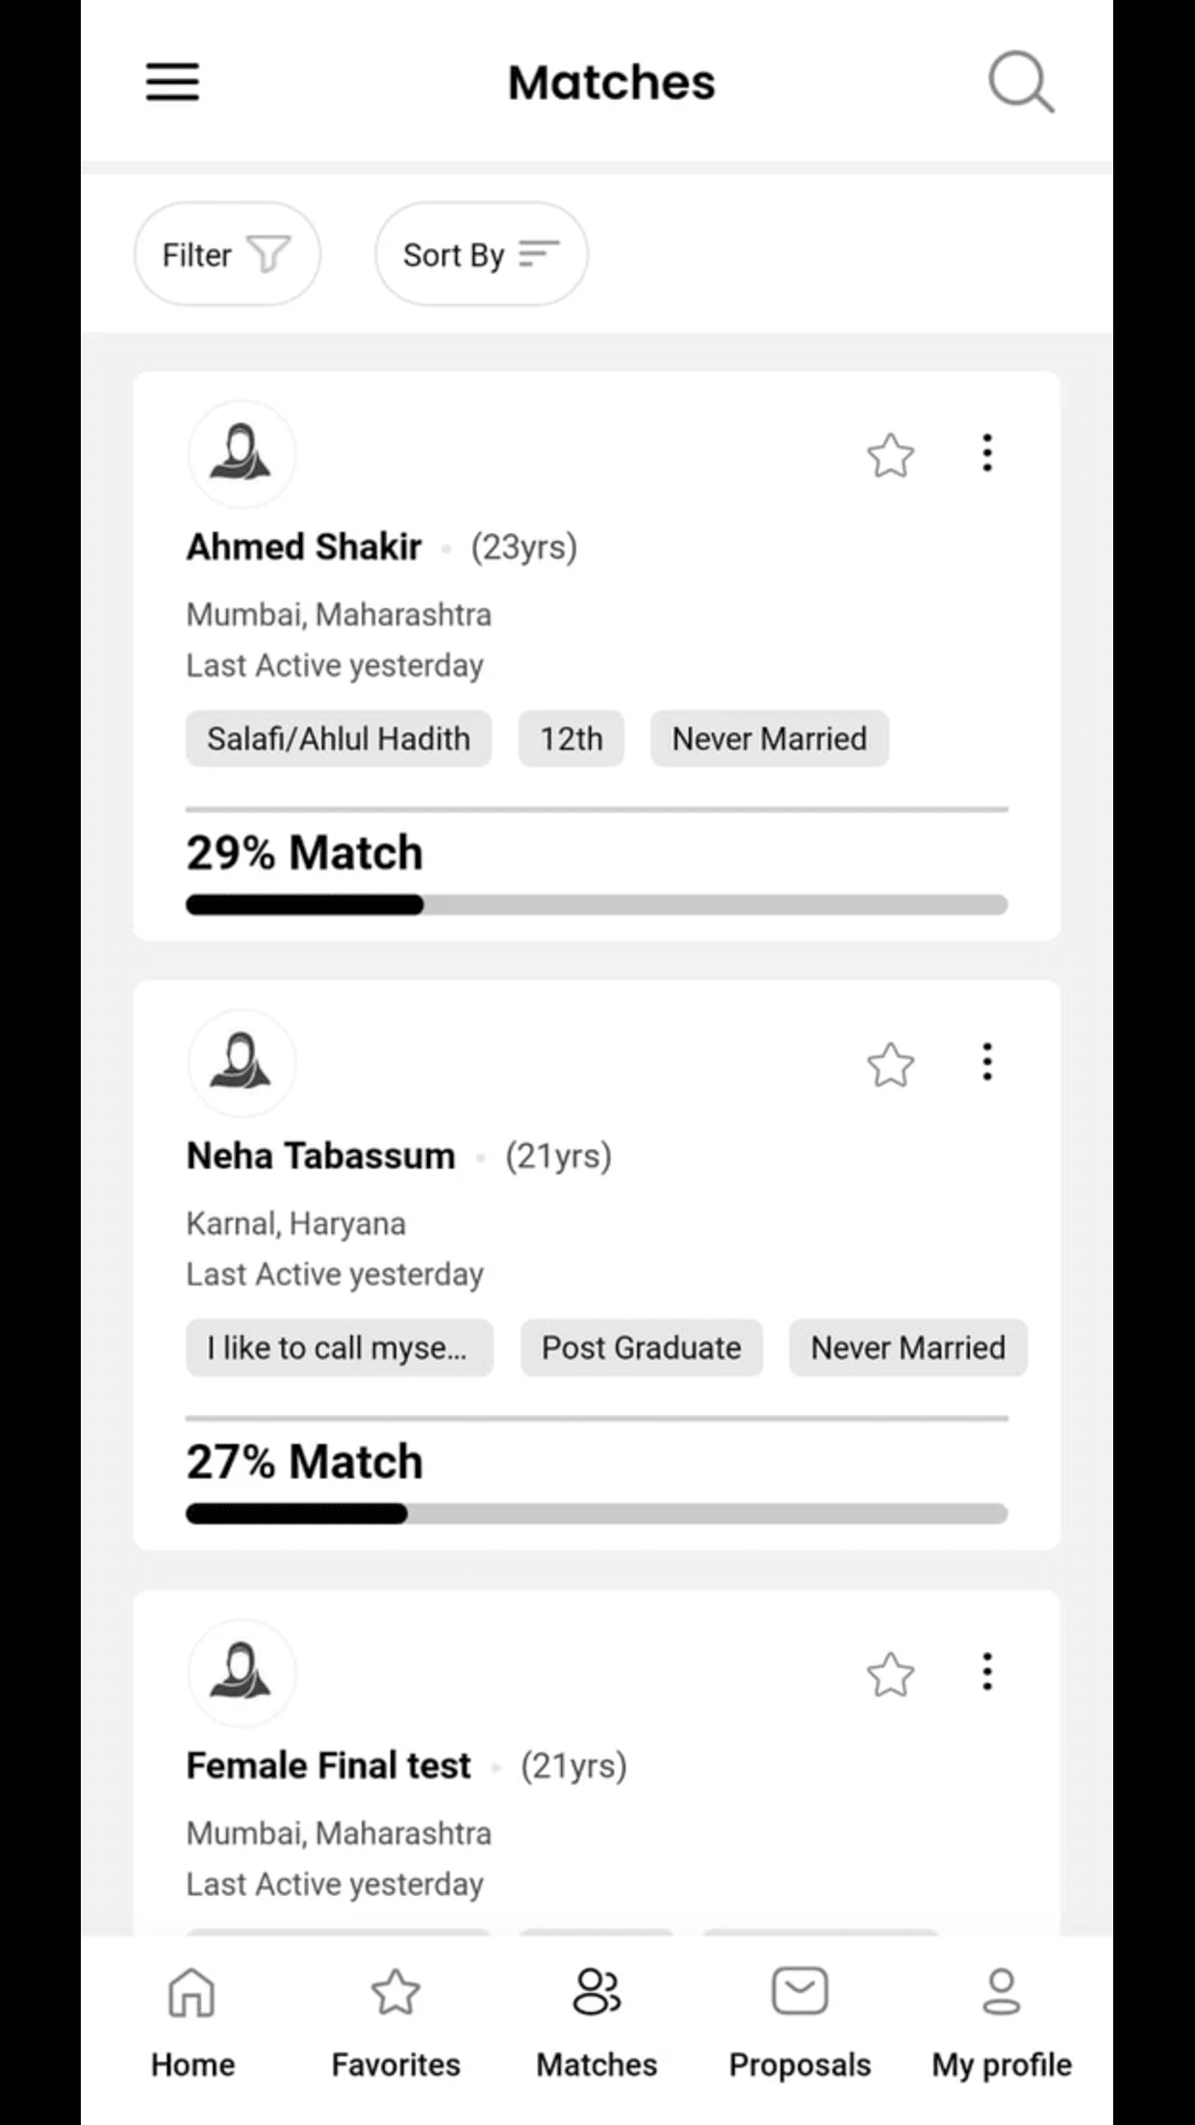
Task: Tap the search magnifier icon
Action: pos(1021,82)
